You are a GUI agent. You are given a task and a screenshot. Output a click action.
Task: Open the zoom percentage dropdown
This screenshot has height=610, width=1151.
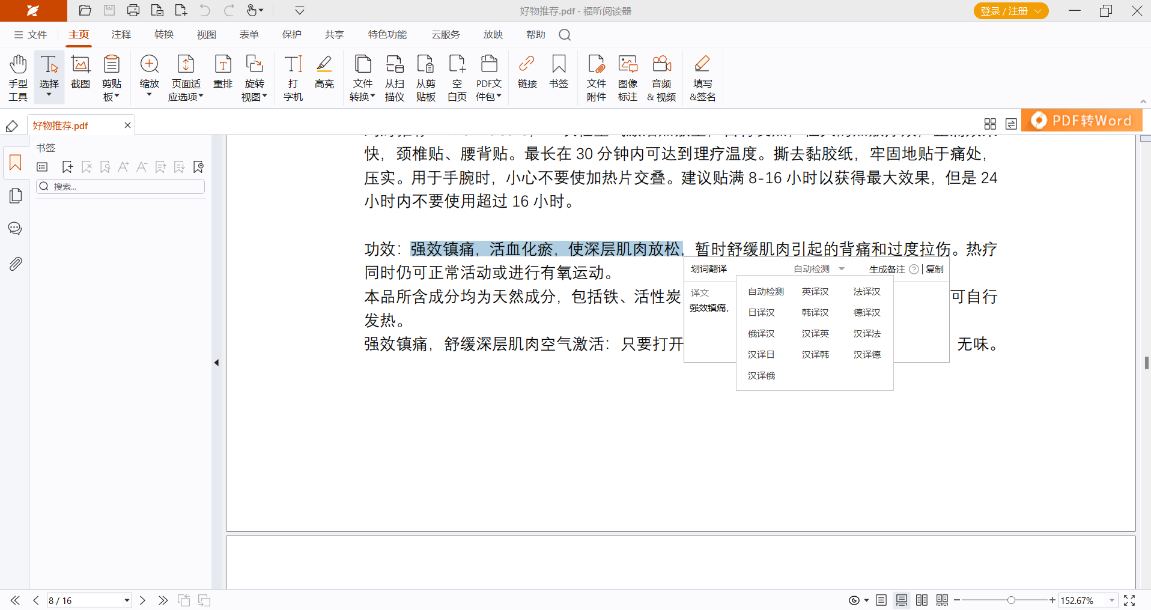[1111, 600]
